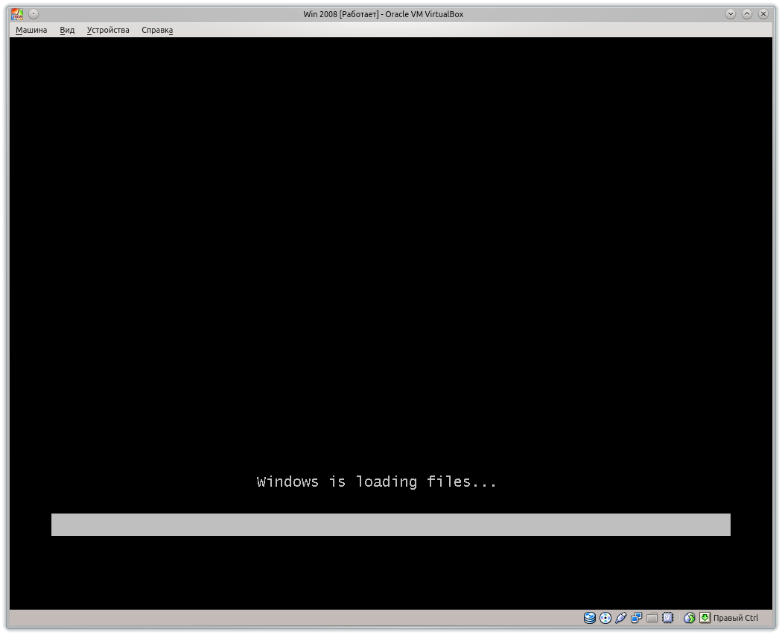
Task: Close the Win 2008 VirtualBox window
Action: (763, 14)
